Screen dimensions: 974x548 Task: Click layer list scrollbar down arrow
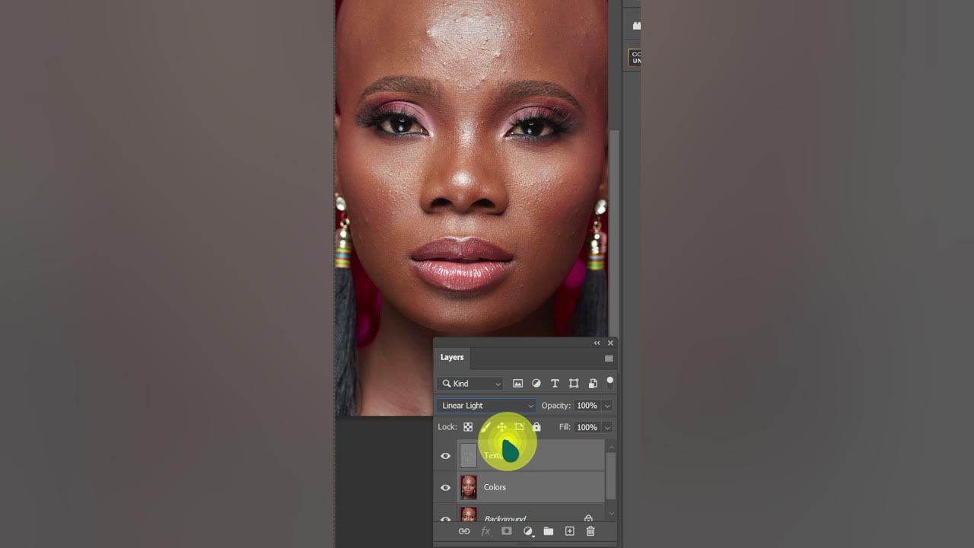(x=610, y=514)
